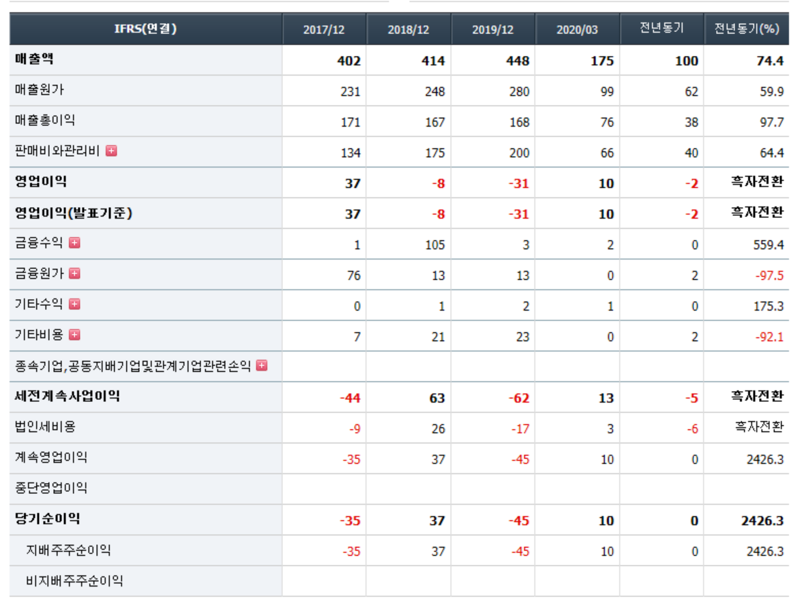
Task: Click 판매비와관리비 growth value 64.4
Action: point(772,153)
